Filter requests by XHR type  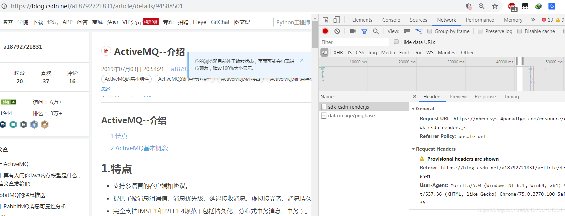338,53
